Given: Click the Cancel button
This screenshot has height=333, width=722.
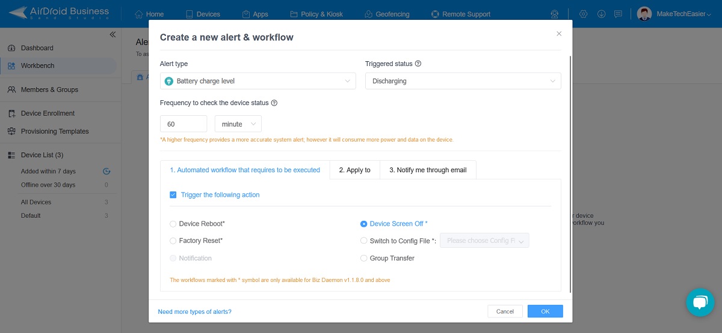Looking at the screenshot, I should point(505,311).
